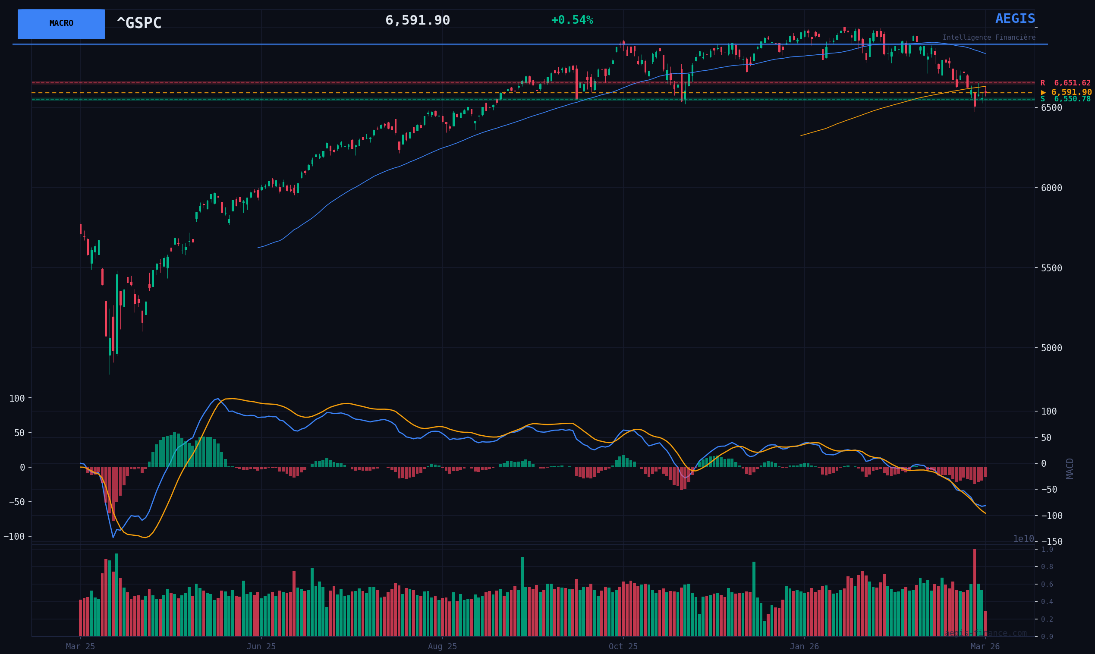Image resolution: width=1095 pixels, height=654 pixels.
Task: Select the R 6,651.62 resistance label
Action: click(x=1065, y=83)
